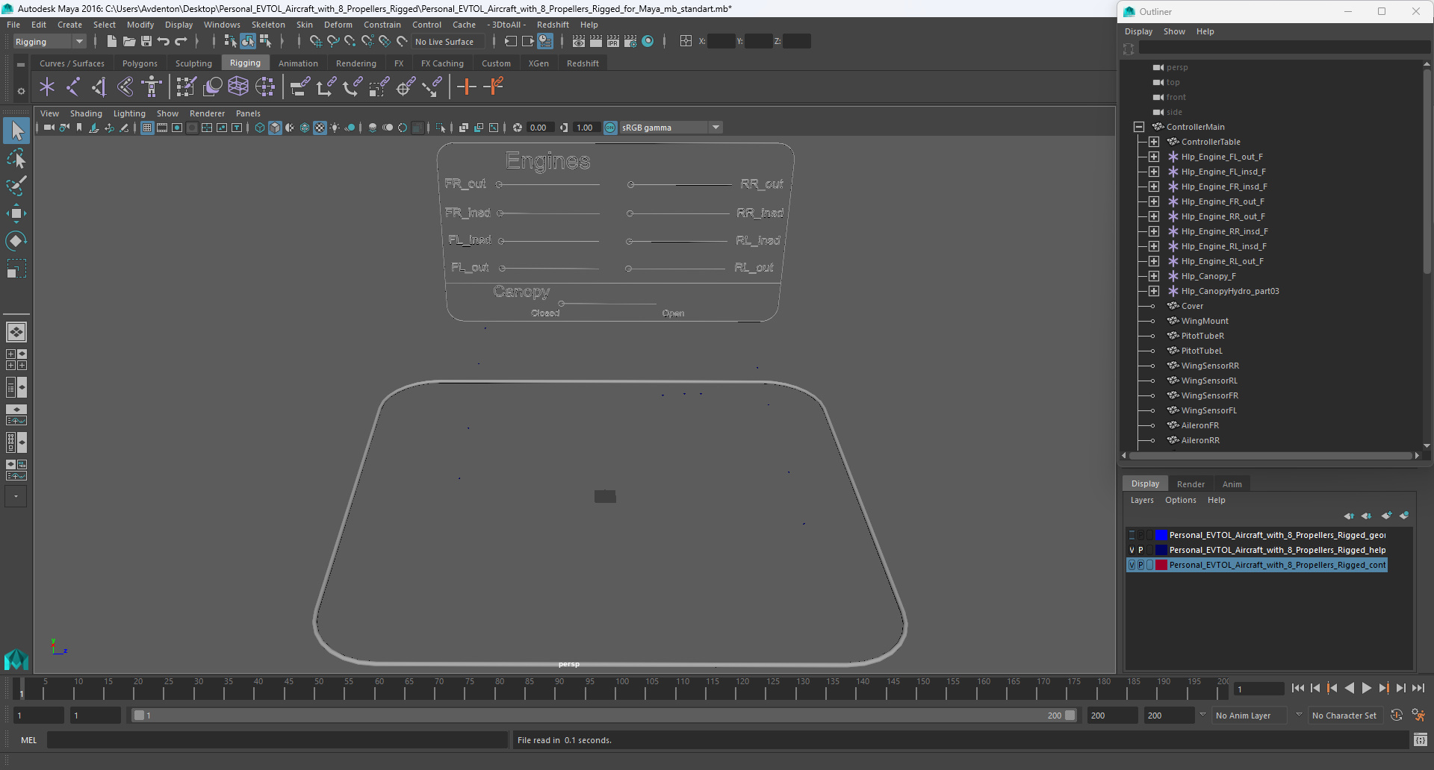This screenshot has height=770, width=1434.
Task: Switch to the Animation shelf tab
Action: 298,63
